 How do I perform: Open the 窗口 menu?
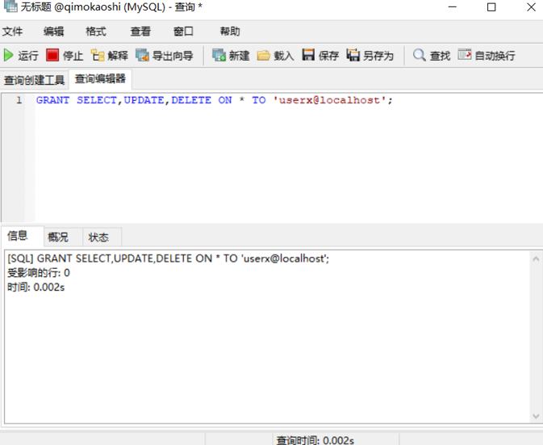[183, 31]
